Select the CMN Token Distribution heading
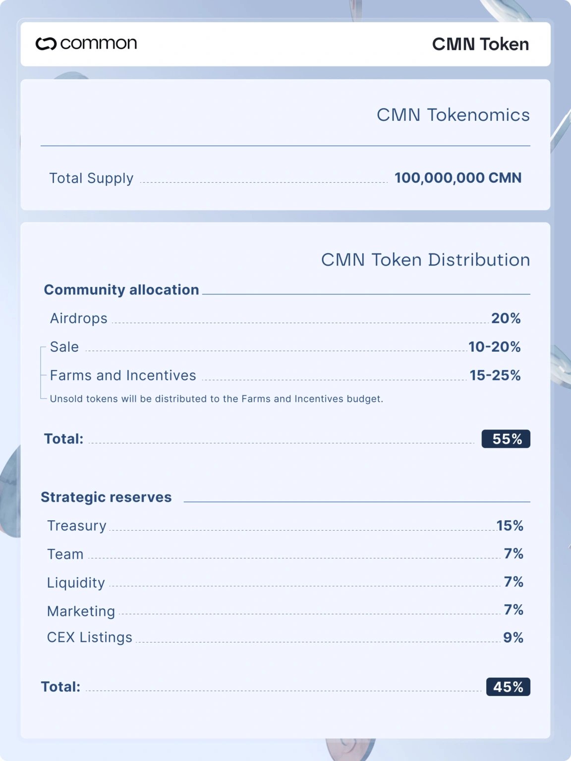 click(425, 260)
